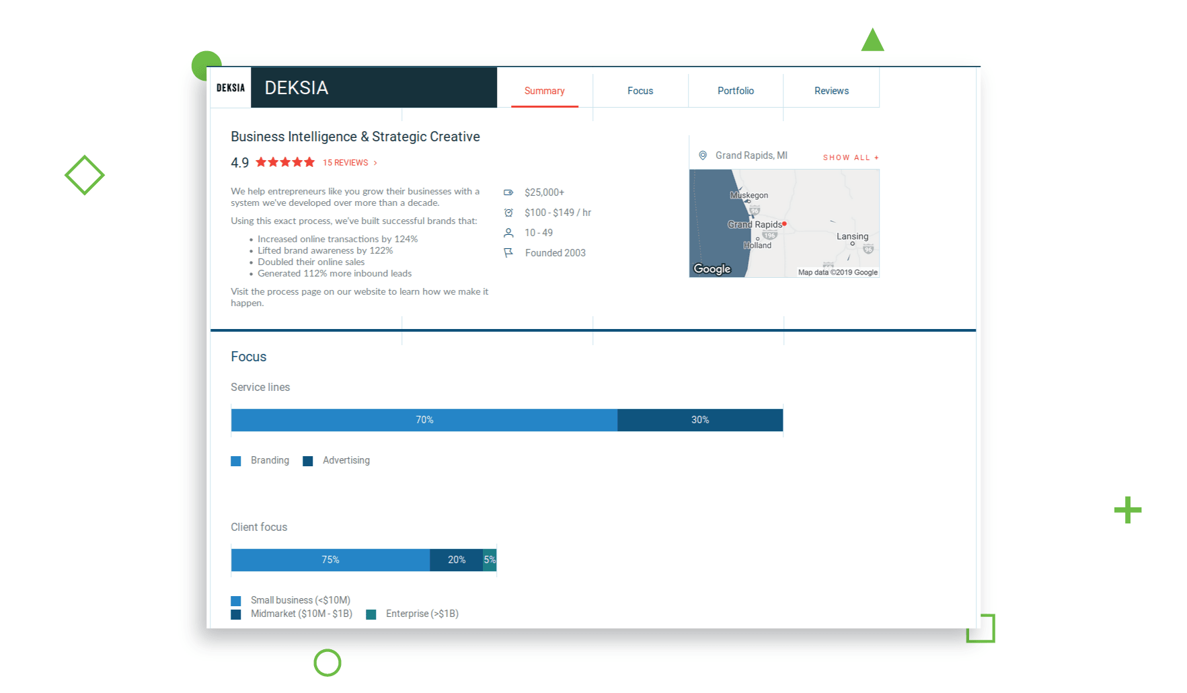Screen dimensions: 1187x693
Task: Click the 'Founded 2003' text
Action: pyautogui.click(x=556, y=253)
